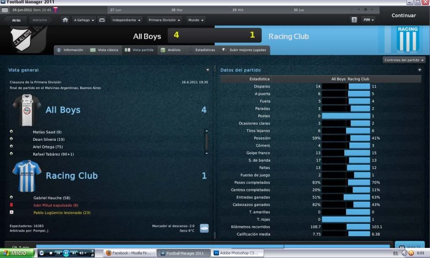Click player name Gabriel Hauche (58)

tap(52, 197)
